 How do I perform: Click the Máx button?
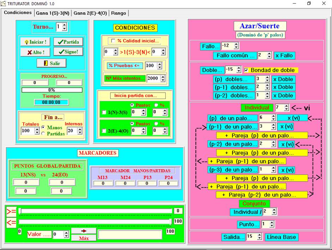tap(84, 238)
